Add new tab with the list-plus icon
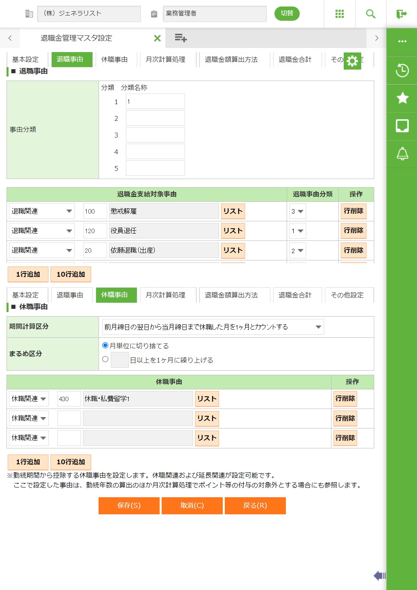 (x=180, y=38)
